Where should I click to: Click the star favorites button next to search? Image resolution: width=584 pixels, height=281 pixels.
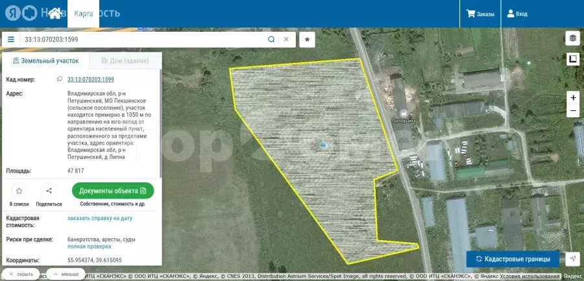click(x=308, y=39)
